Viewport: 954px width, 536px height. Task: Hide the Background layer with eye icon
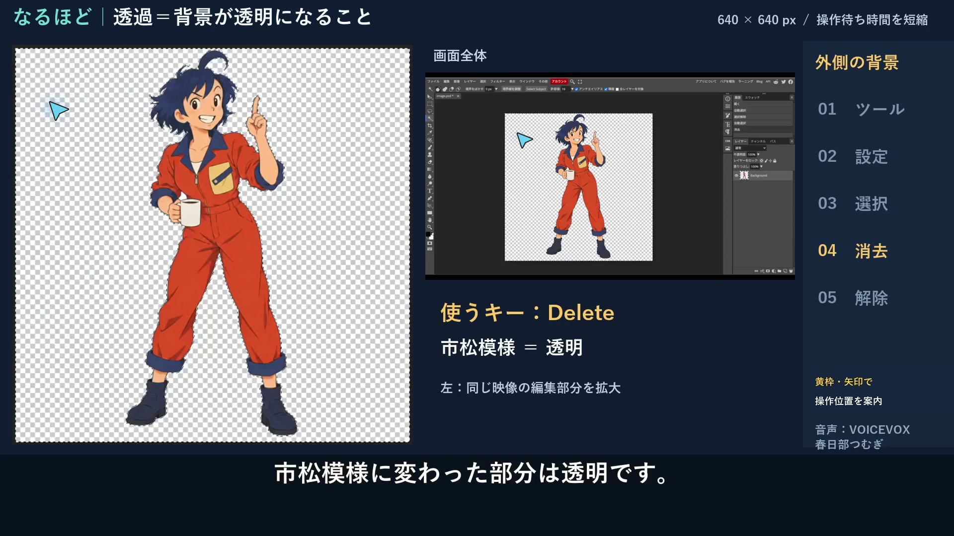click(736, 176)
